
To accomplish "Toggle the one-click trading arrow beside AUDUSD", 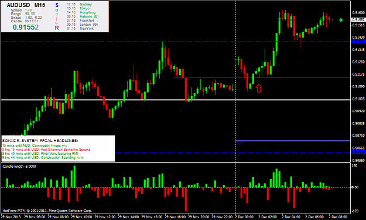I will (x=4, y=4).
